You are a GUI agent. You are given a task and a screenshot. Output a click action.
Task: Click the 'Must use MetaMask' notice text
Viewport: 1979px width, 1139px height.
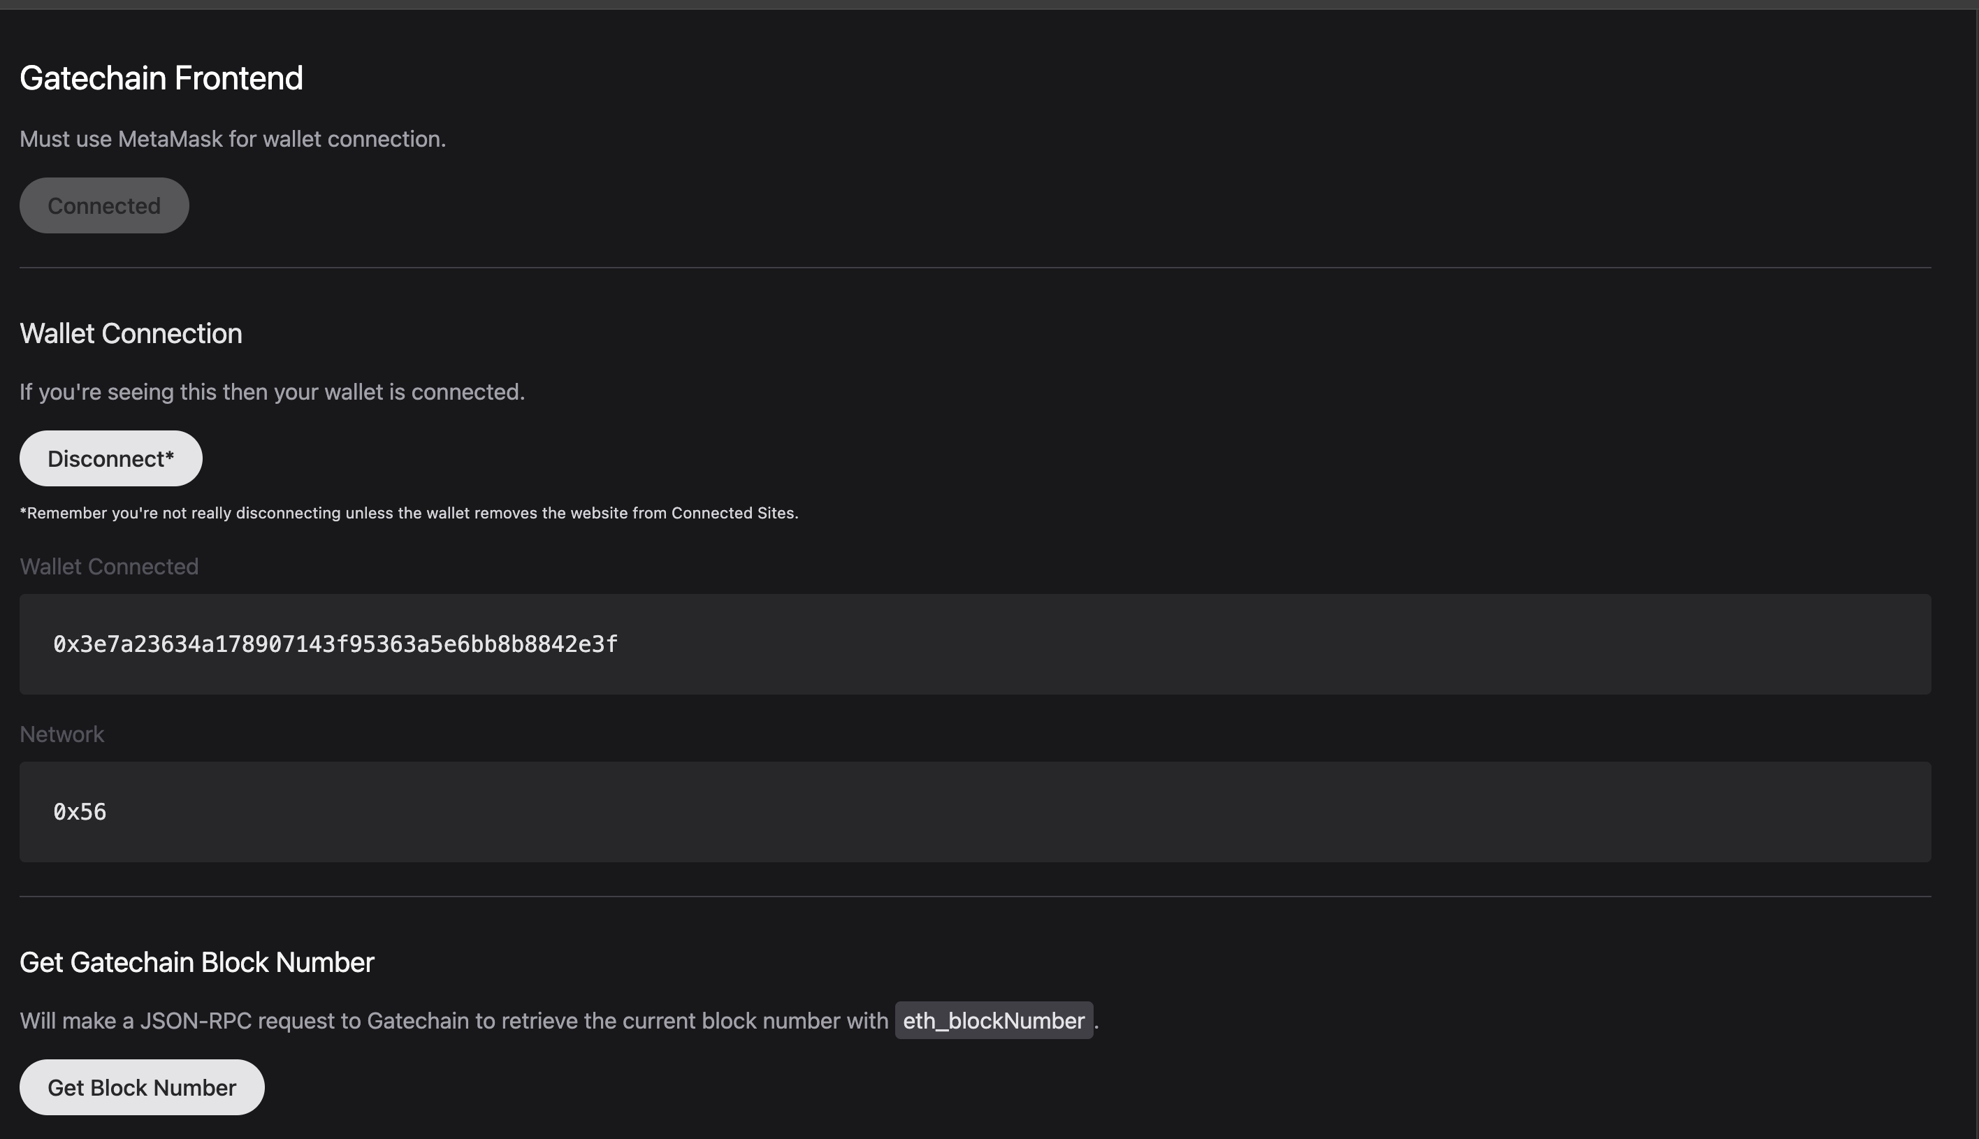point(233,139)
